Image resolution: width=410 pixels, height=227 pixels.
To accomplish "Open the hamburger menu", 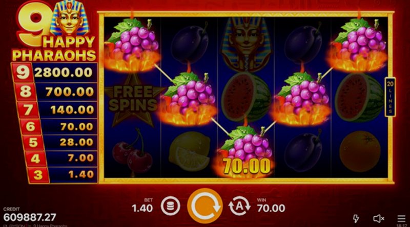I will tap(401, 219).
